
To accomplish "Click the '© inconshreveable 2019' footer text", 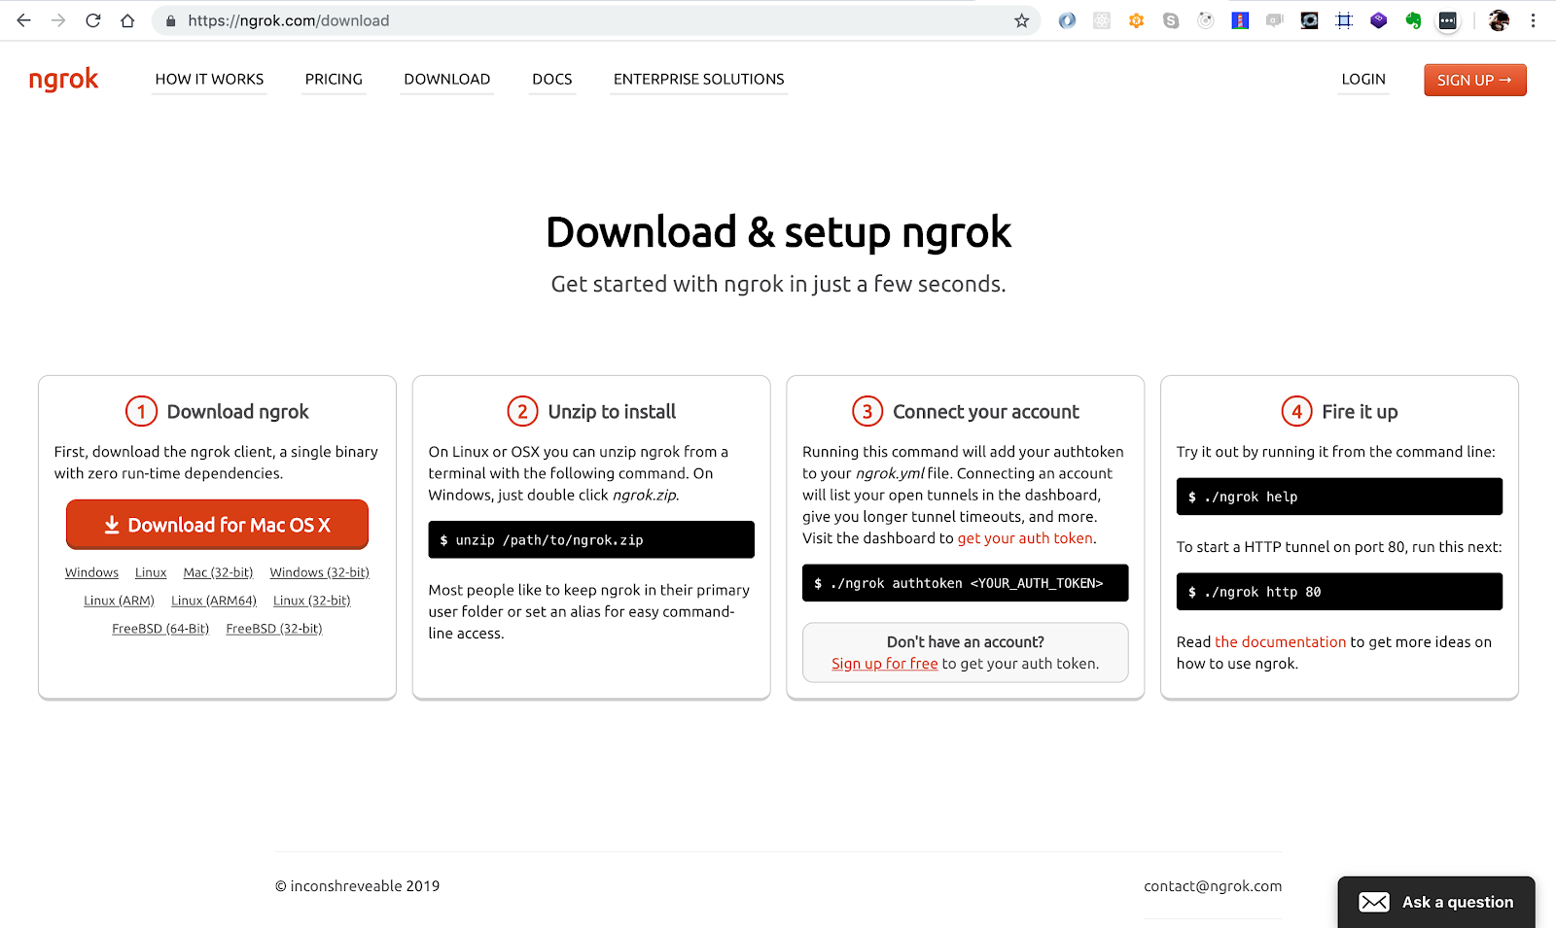I will point(357,886).
